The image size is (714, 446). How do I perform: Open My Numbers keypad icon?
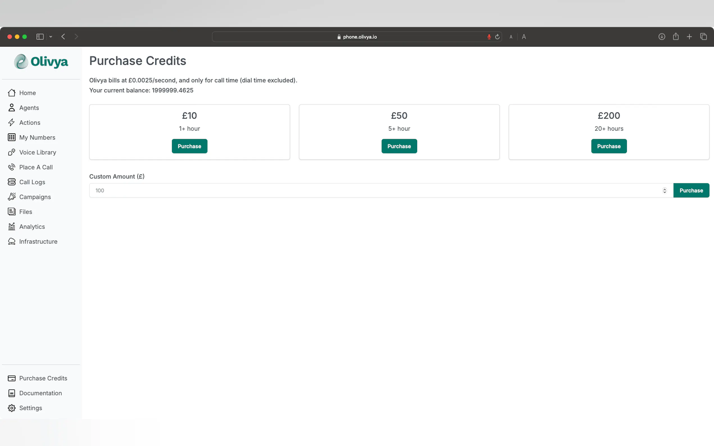click(x=12, y=137)
